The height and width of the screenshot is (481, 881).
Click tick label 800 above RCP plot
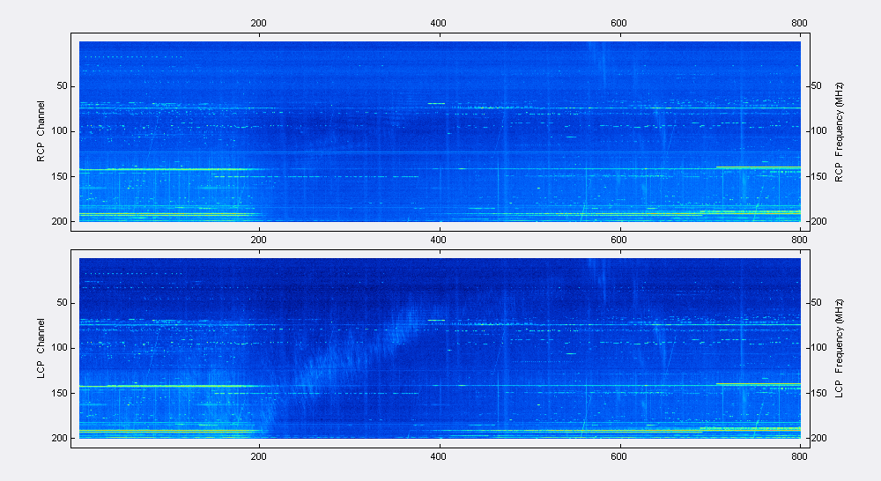point(799,23)
